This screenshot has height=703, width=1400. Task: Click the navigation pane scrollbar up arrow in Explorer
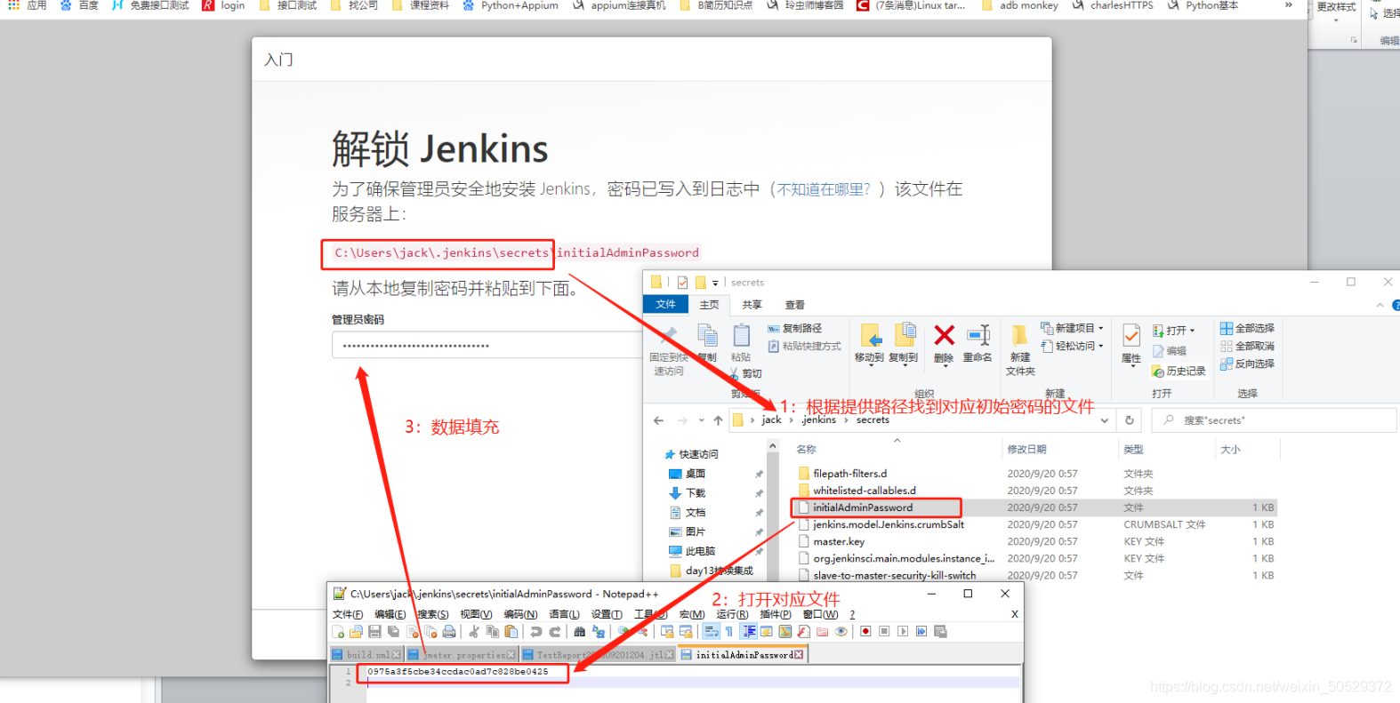click(x=773, y=446)
